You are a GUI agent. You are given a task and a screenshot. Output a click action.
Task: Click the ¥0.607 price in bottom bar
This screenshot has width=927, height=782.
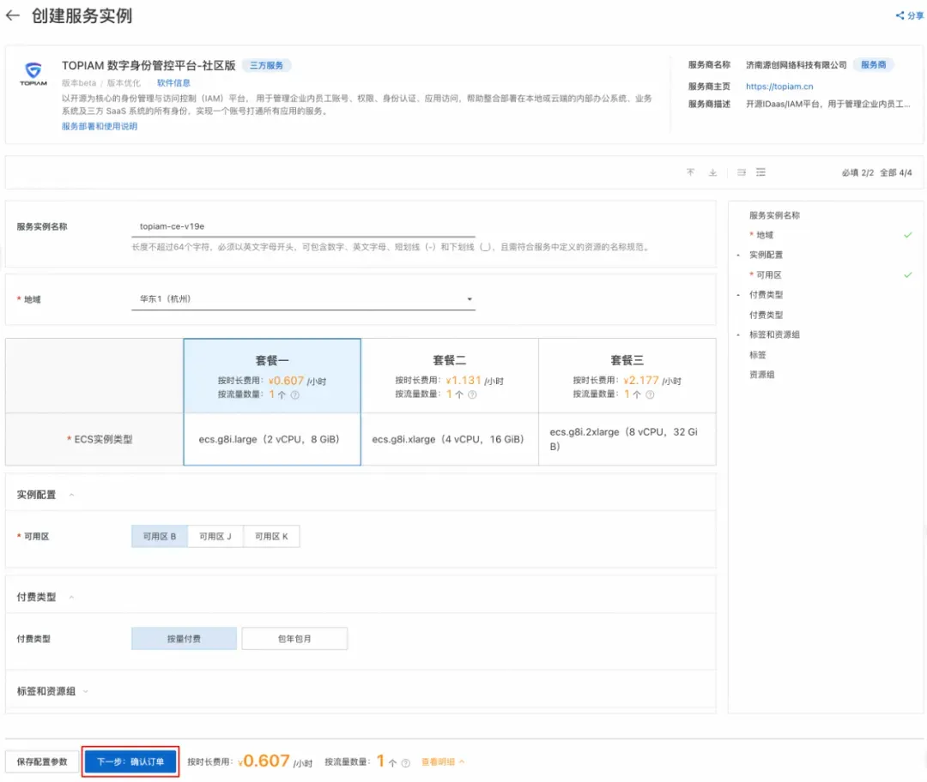point(264,761)
